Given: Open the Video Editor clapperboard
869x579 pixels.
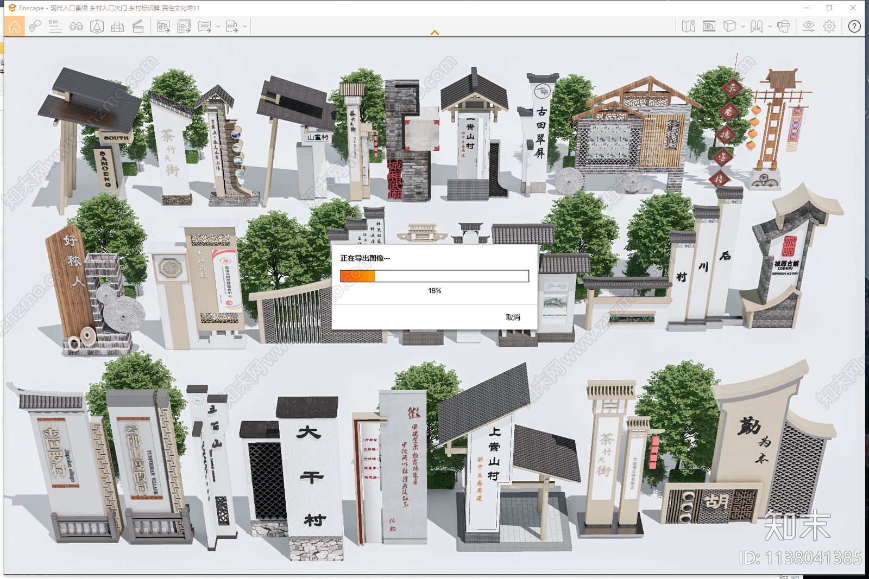Looking at the screenshot, I should [138, 26].
